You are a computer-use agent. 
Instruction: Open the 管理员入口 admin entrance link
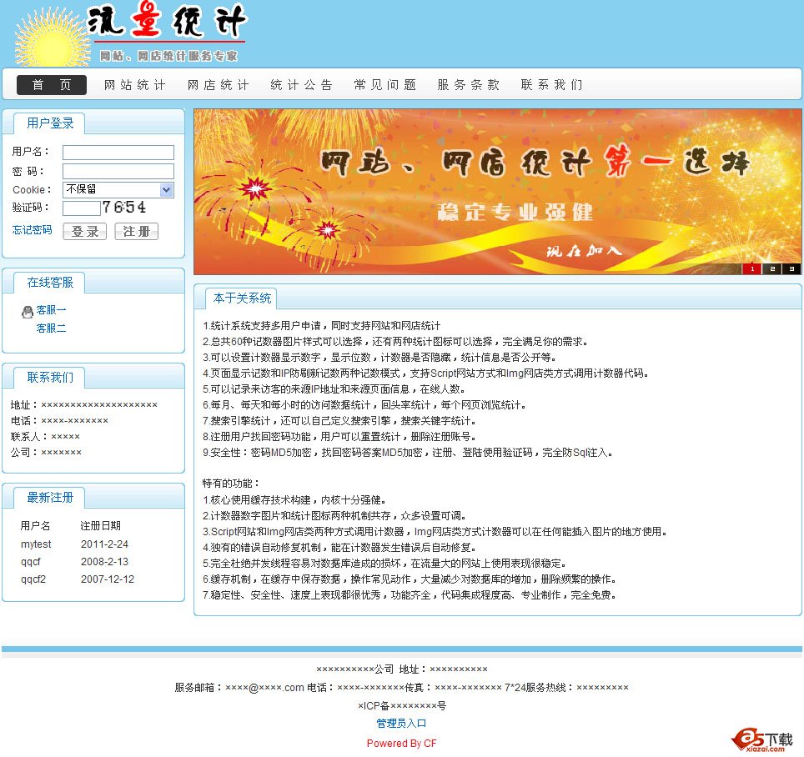coord(401,723)
